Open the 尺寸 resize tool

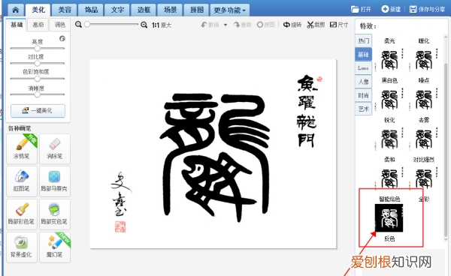pos(339,25)
